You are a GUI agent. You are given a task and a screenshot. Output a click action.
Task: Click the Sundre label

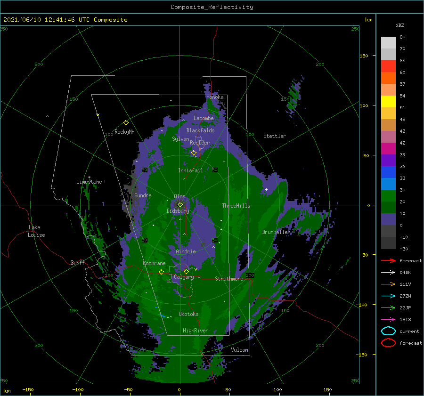click(x=143, y=195)
